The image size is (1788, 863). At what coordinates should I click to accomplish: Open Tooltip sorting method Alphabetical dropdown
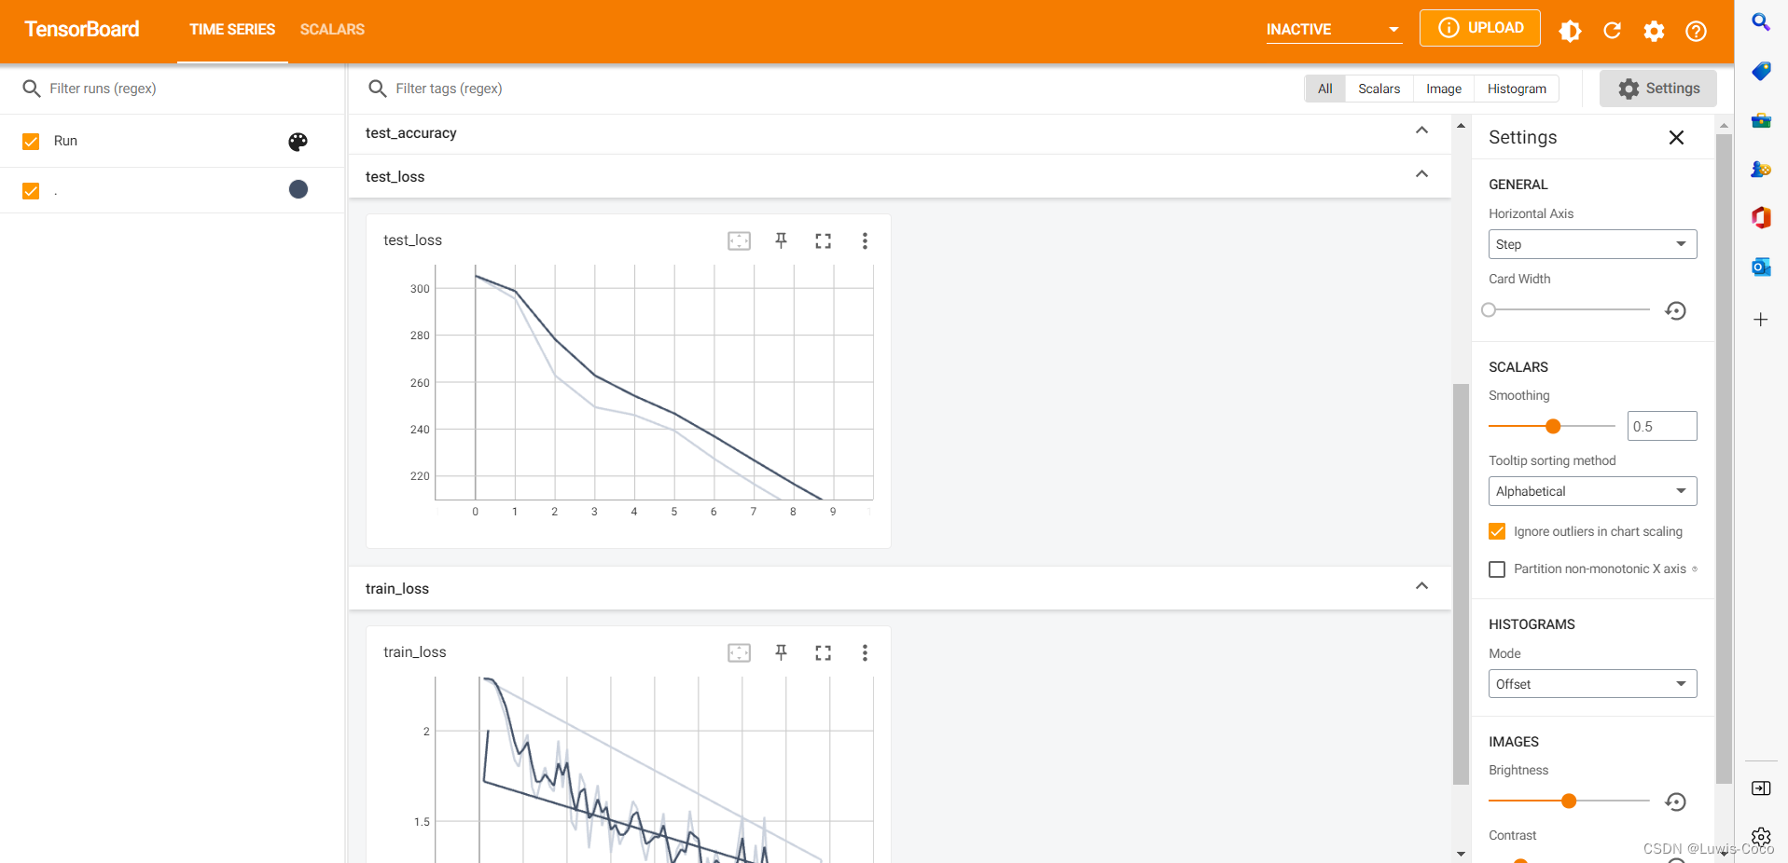click(x=1592, y=491)
